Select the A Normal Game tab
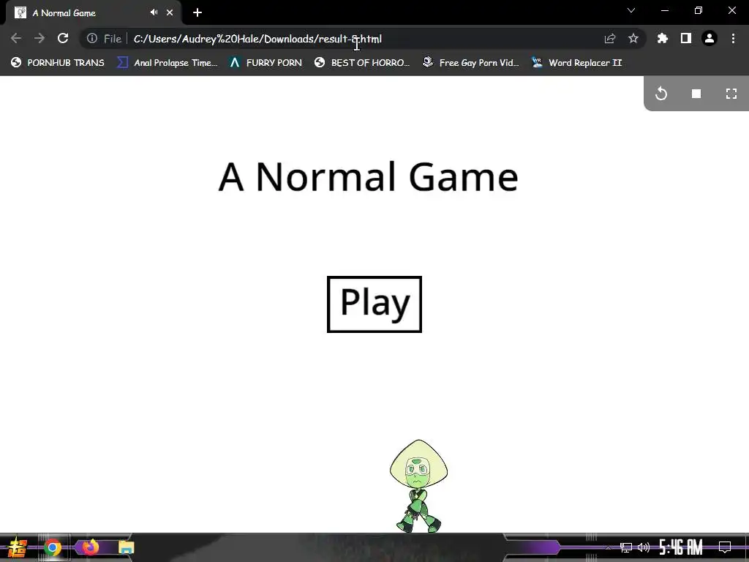Viewport: 749px width, 562px height. coord(93,12)
